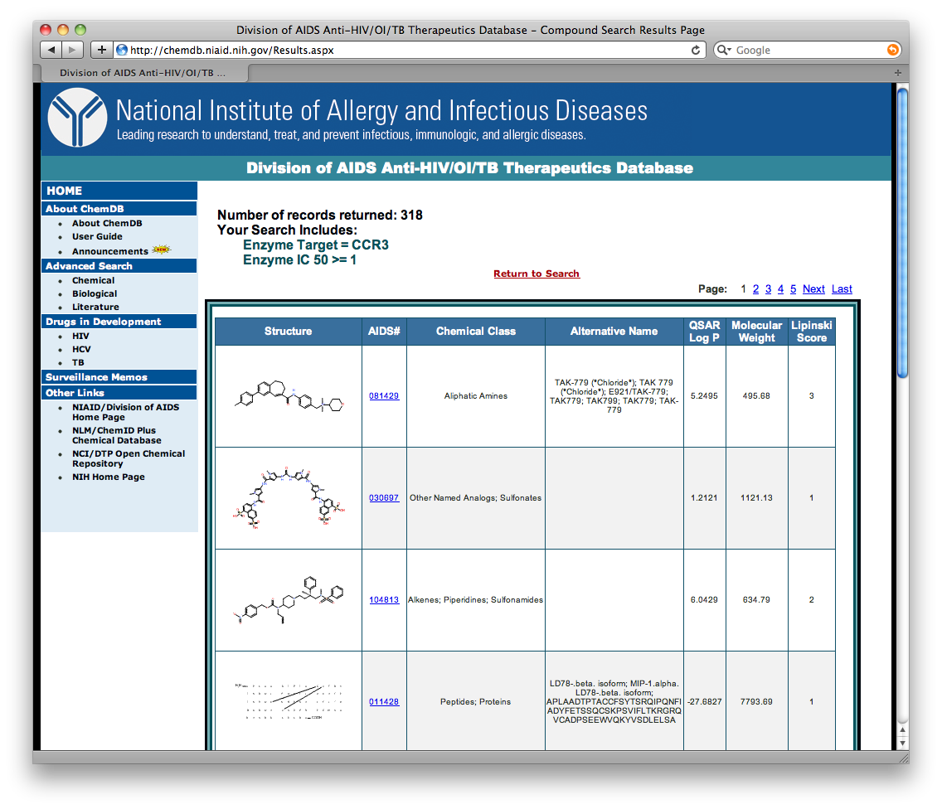Open compound record AIDS# 011428

(384, 701)
